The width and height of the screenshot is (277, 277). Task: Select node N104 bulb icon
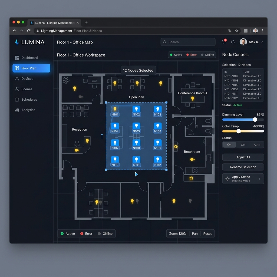pyautogui.click(x=115, y=126)
